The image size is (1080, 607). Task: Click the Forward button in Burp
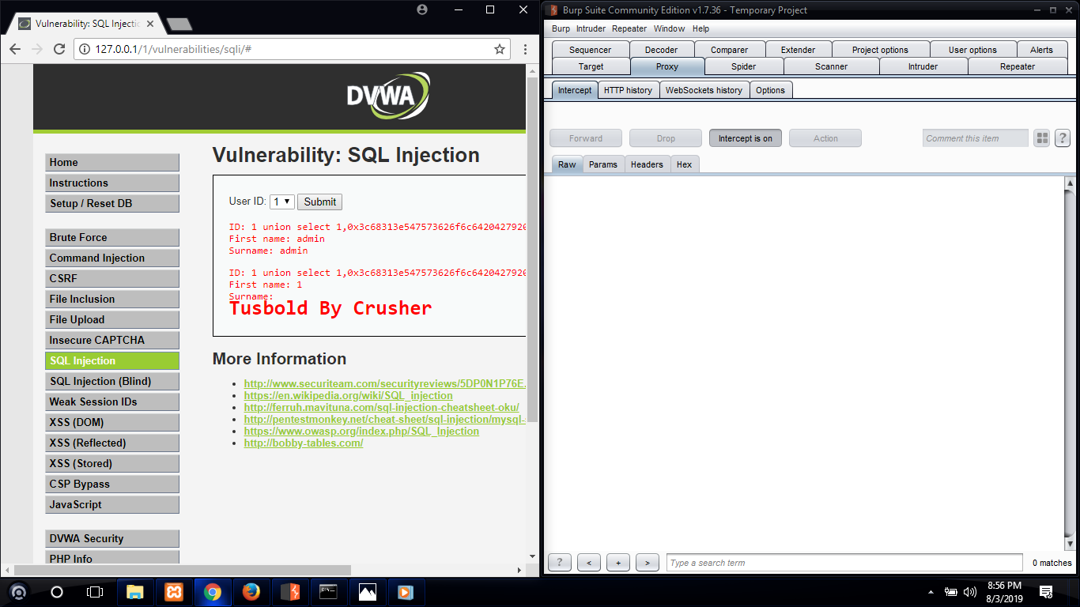tap(586, 138)
